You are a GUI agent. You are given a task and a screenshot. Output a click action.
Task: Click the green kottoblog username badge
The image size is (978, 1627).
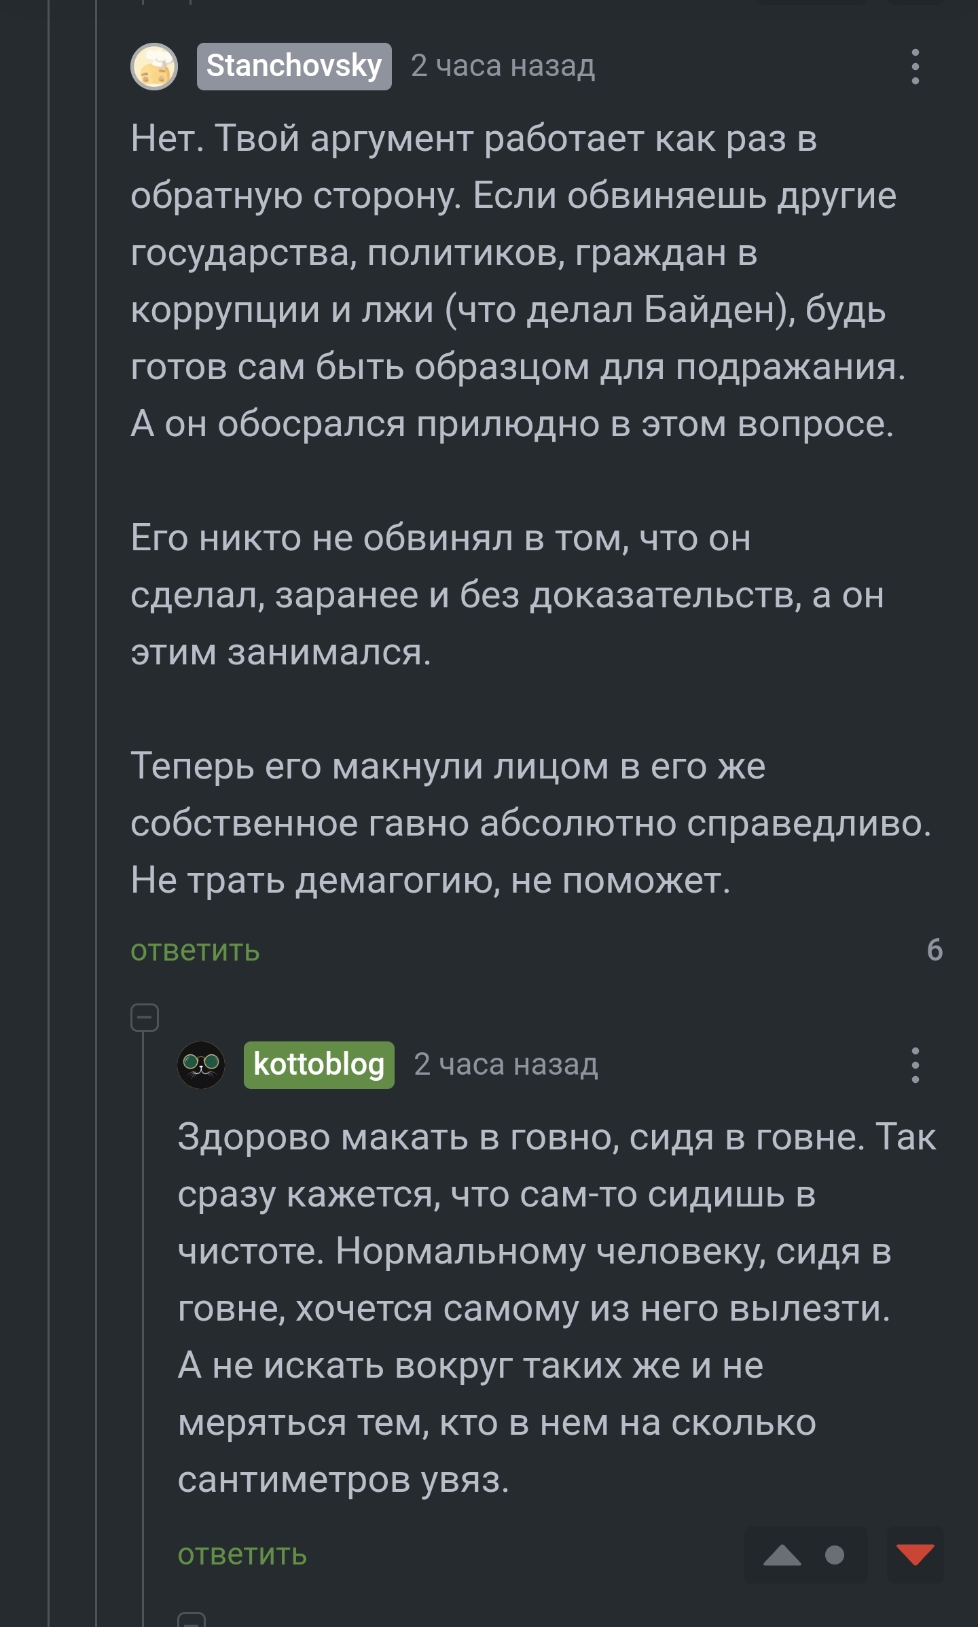[319, 1065]
